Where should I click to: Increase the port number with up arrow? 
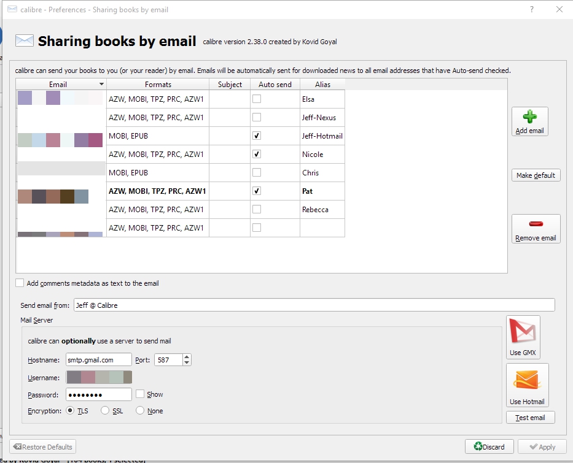(x=187, y=357)
